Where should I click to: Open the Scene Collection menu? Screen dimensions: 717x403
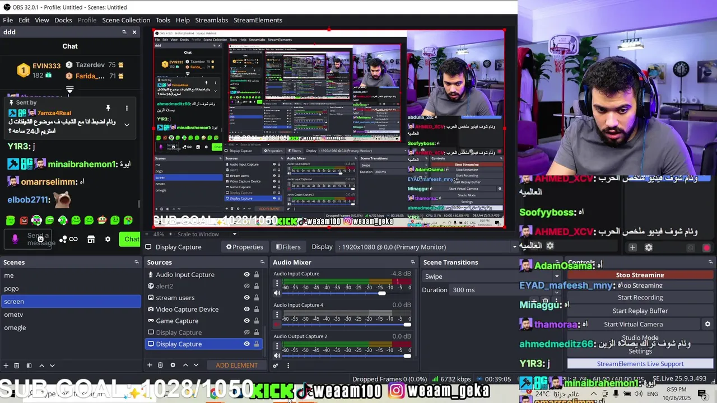point(126,20)
